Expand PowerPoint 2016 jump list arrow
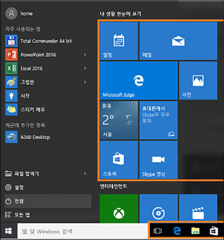The width and height of the screenshot is (224, 240). pos(85,55)
